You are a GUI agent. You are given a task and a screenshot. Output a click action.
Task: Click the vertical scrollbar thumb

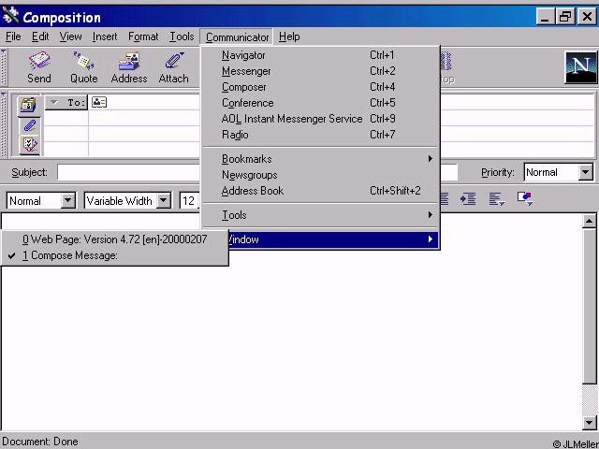[589, 306]
